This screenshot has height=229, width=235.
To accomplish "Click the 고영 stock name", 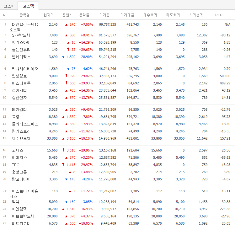I will (16, 117).
